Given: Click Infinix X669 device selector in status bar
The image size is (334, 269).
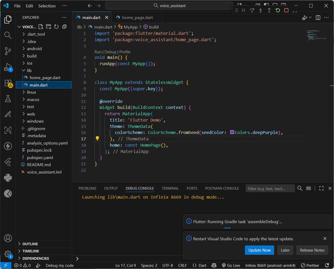Looking at the screenshot, I should tap(270, 265).
